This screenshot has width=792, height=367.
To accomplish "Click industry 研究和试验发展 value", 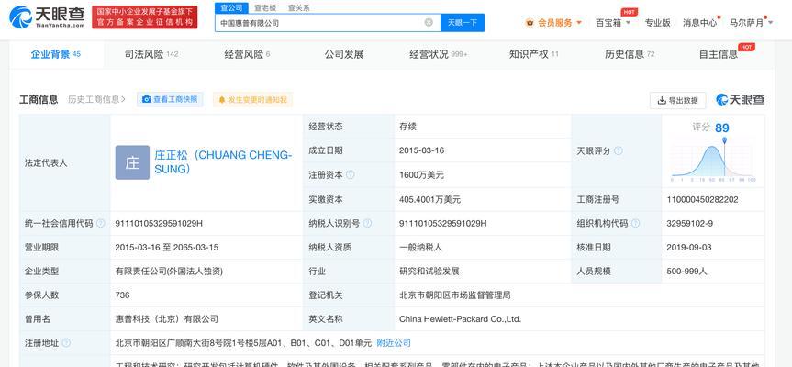I will (x=429, y=271).
